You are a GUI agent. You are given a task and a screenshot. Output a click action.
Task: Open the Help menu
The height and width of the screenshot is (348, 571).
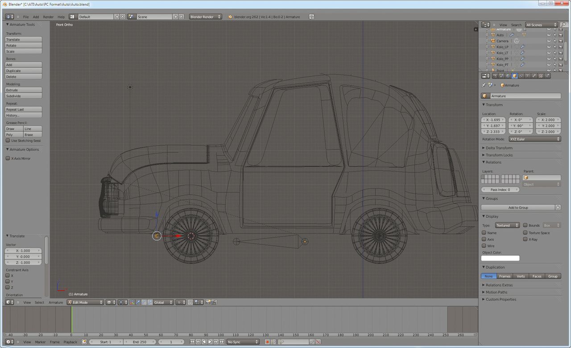(61, 17)
